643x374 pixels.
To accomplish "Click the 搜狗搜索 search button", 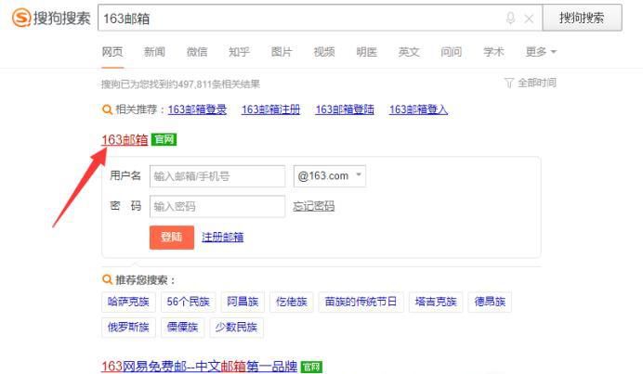I will point(582,18).
